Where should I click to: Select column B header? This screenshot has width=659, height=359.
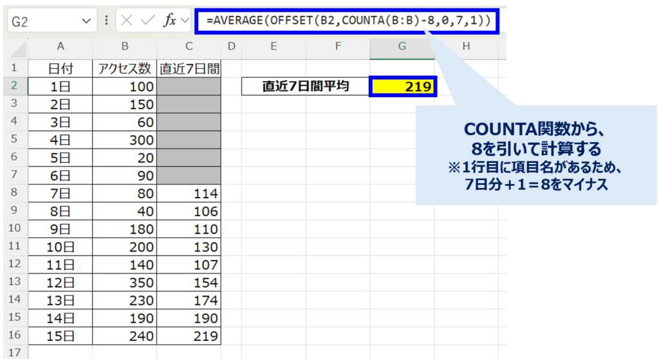click(125, 46)
